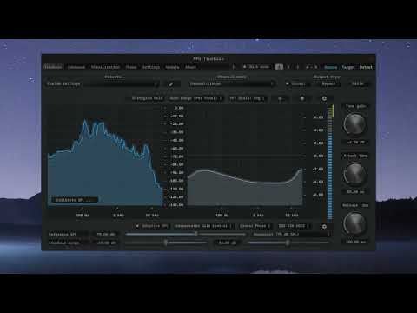This screenshot has height=313, width=417.
Task: Click the Release time knob
Action: pos(355,223)
